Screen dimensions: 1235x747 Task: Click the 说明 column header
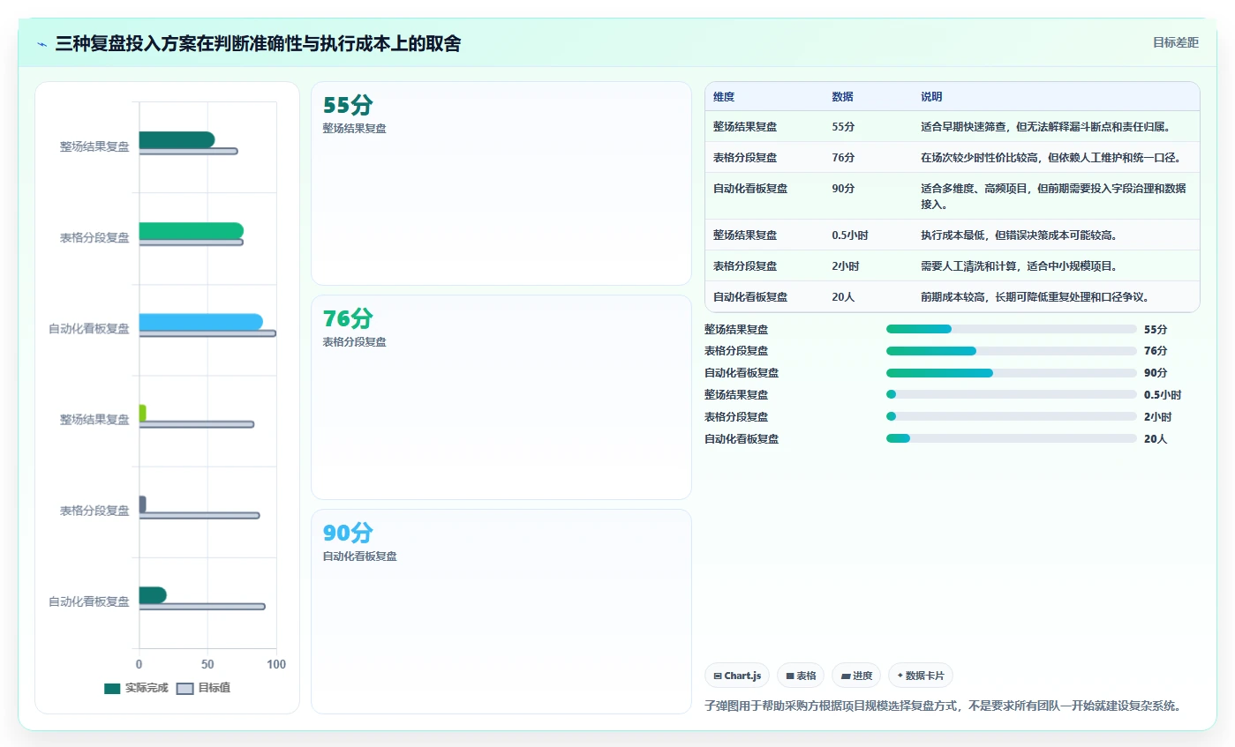pos(931,97)
